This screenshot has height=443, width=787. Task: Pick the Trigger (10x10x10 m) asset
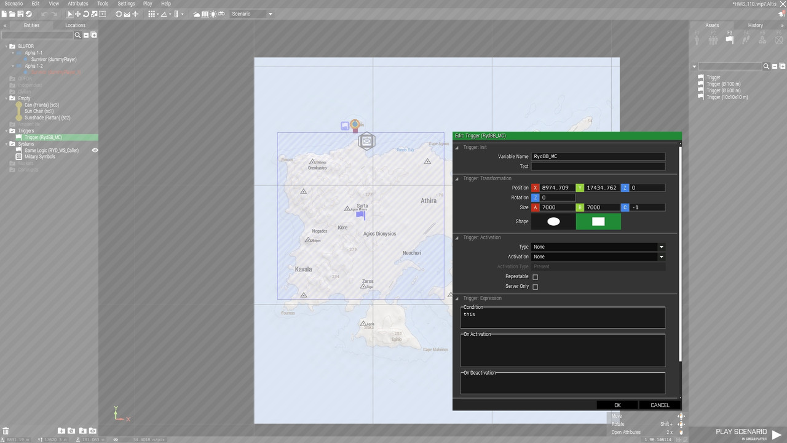tap(727, 97)
